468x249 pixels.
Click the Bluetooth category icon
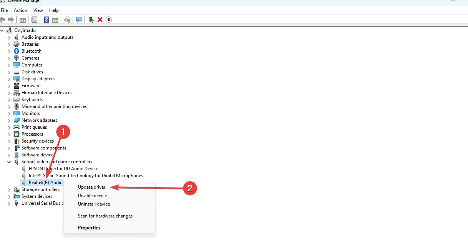(17, 51)
